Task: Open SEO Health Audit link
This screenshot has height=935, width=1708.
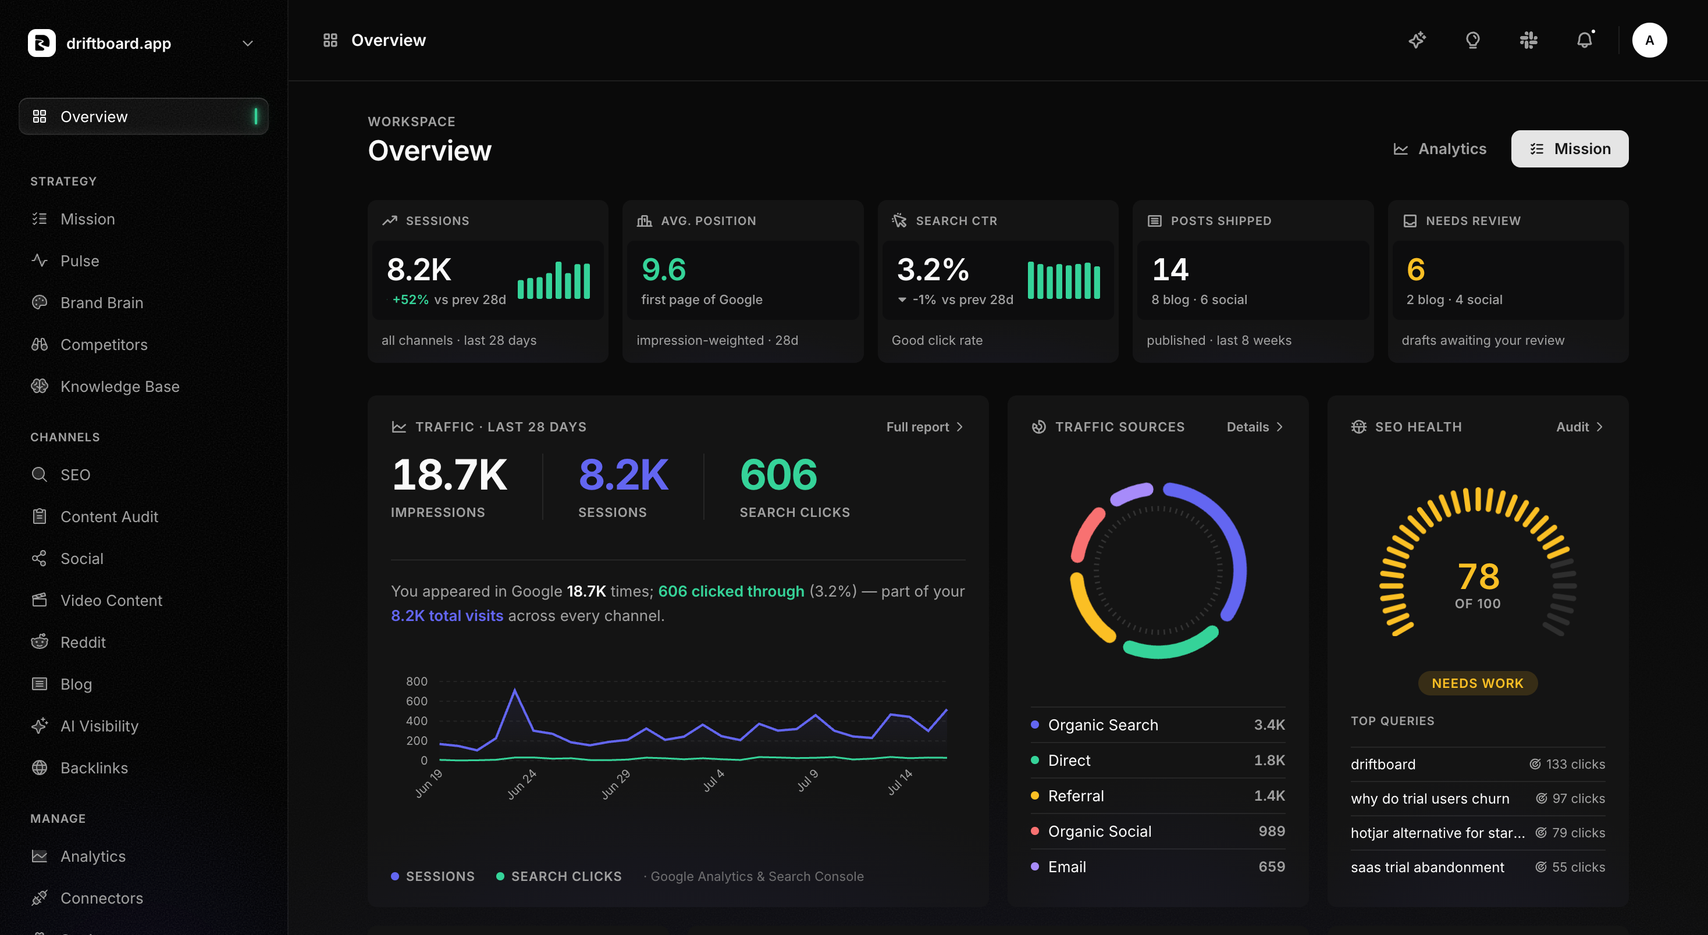Action: pos(1579,427)
